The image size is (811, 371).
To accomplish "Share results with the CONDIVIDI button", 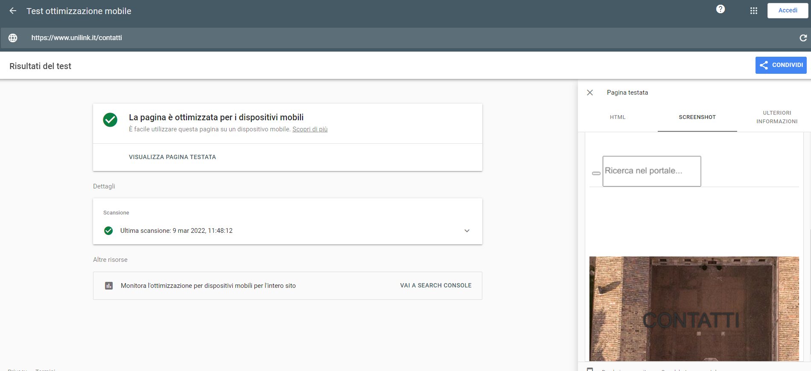I will click(781, 65).
